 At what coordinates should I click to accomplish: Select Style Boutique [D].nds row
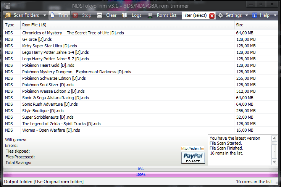(140, 111)
